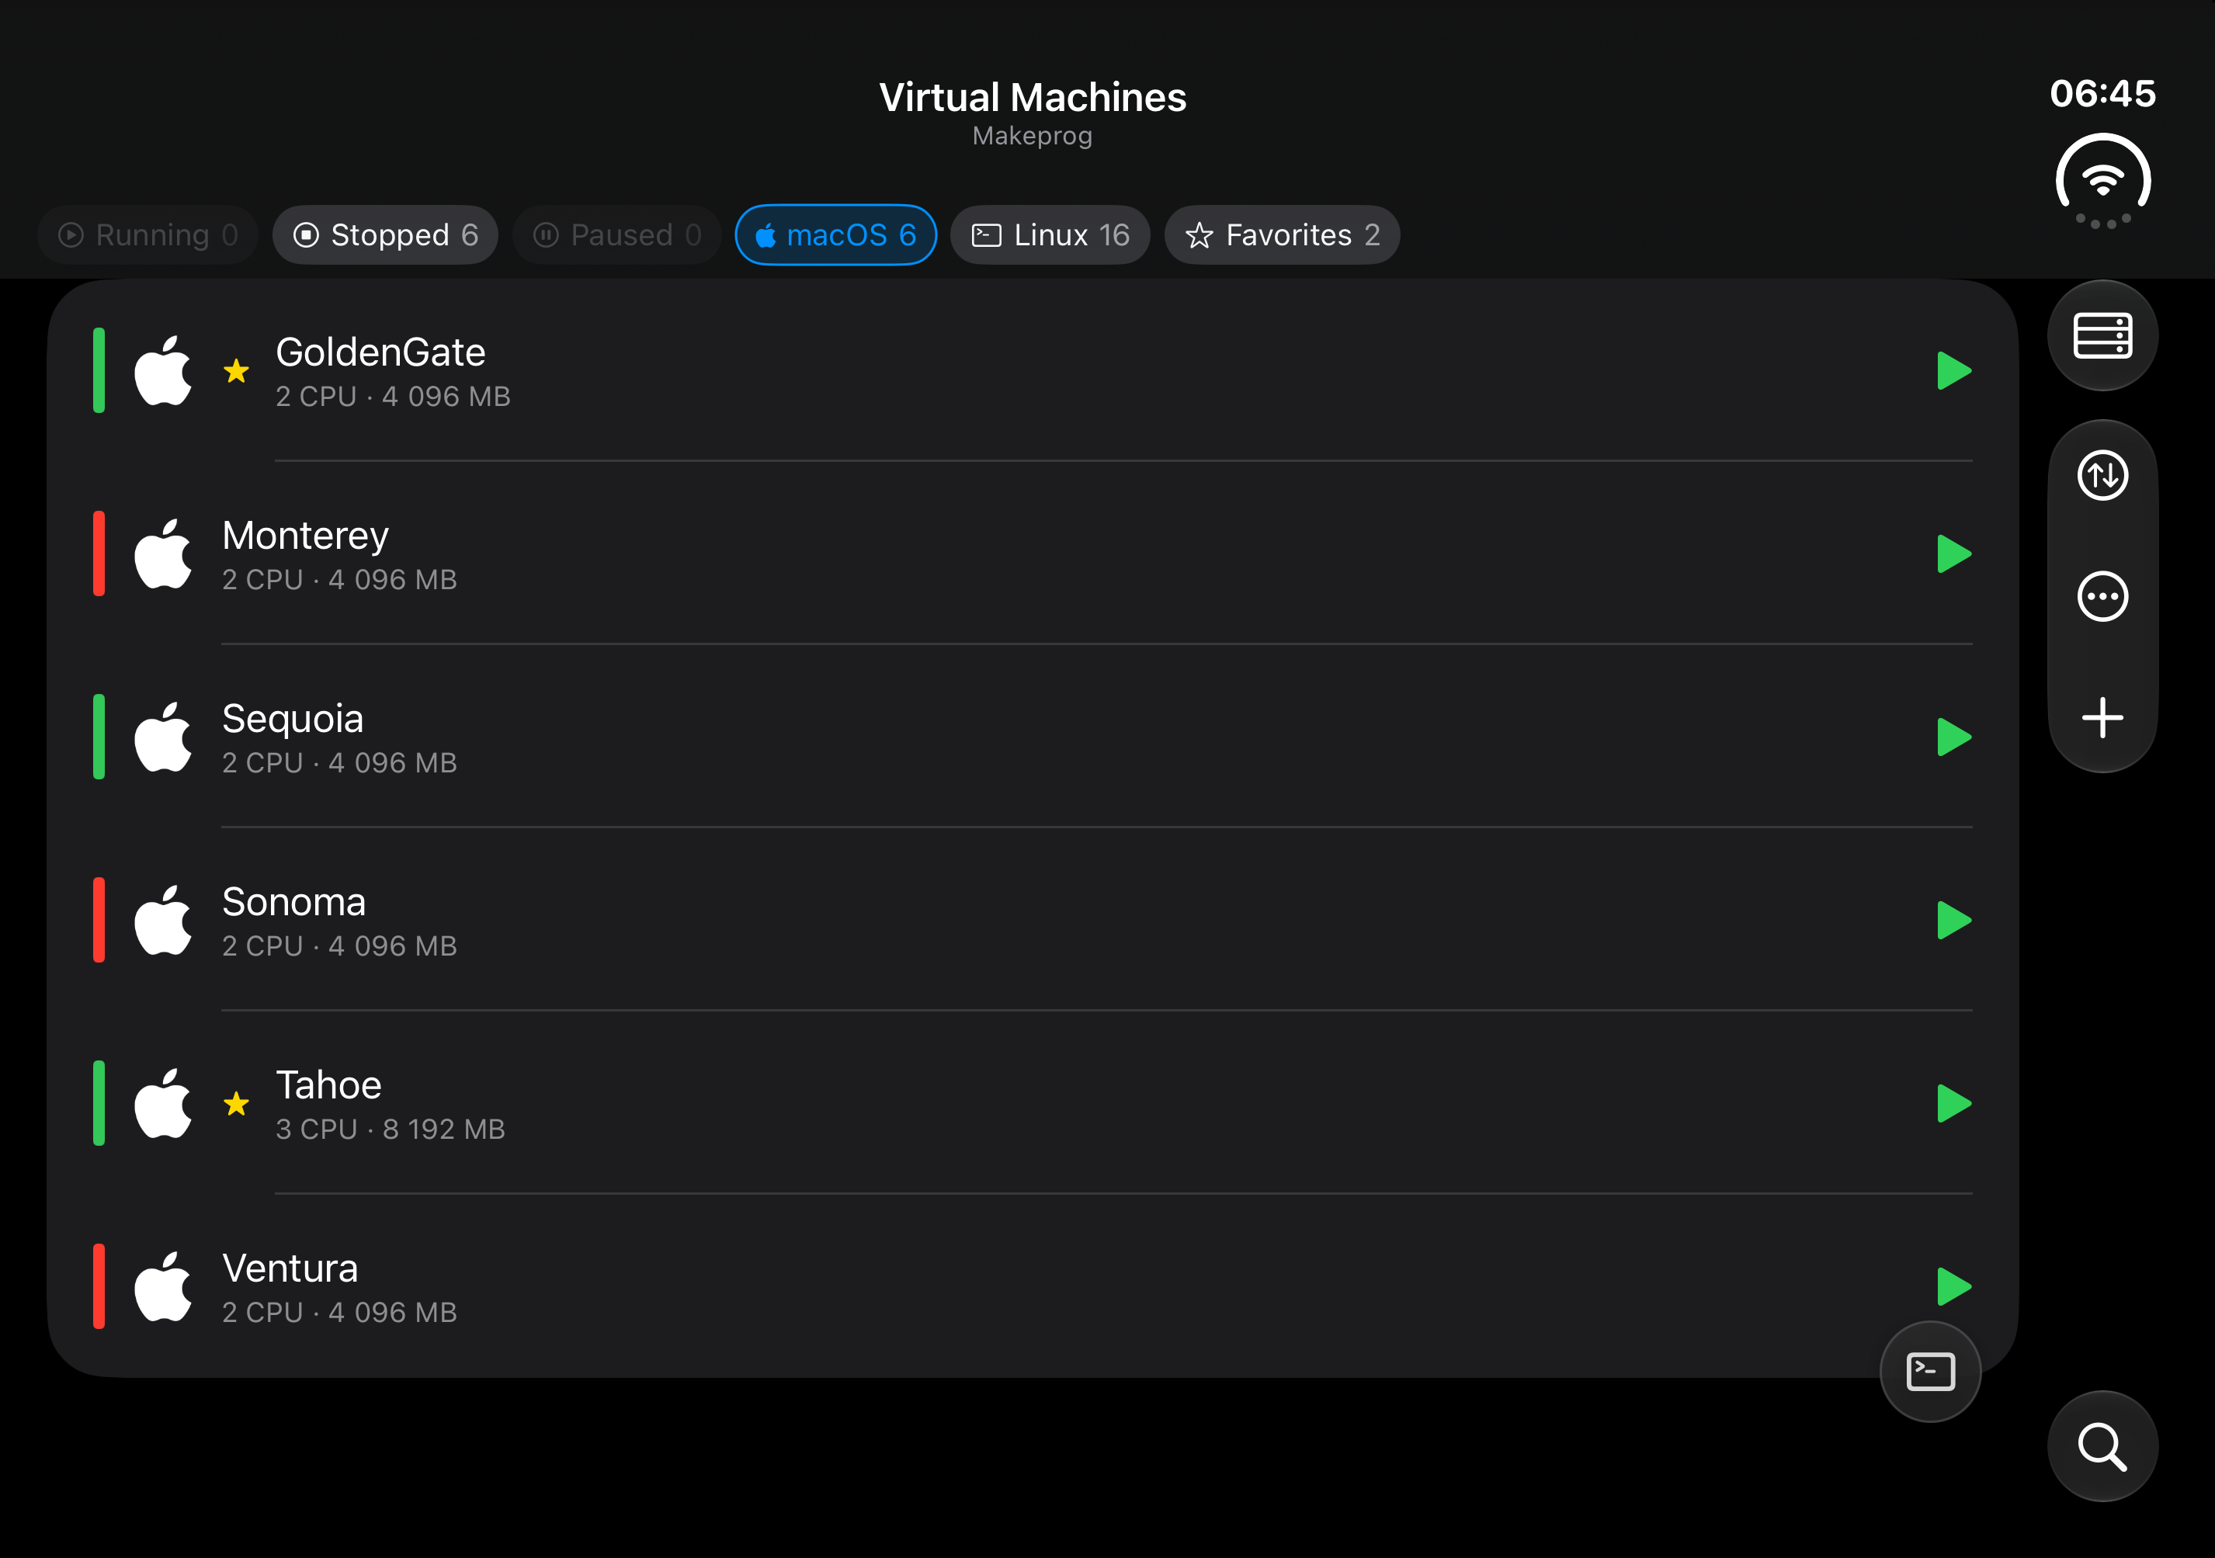The height and width of the screenshot is (1558, 2215).
Task: Click the Apple logo of GoldenGate
Action: (163, 370)
